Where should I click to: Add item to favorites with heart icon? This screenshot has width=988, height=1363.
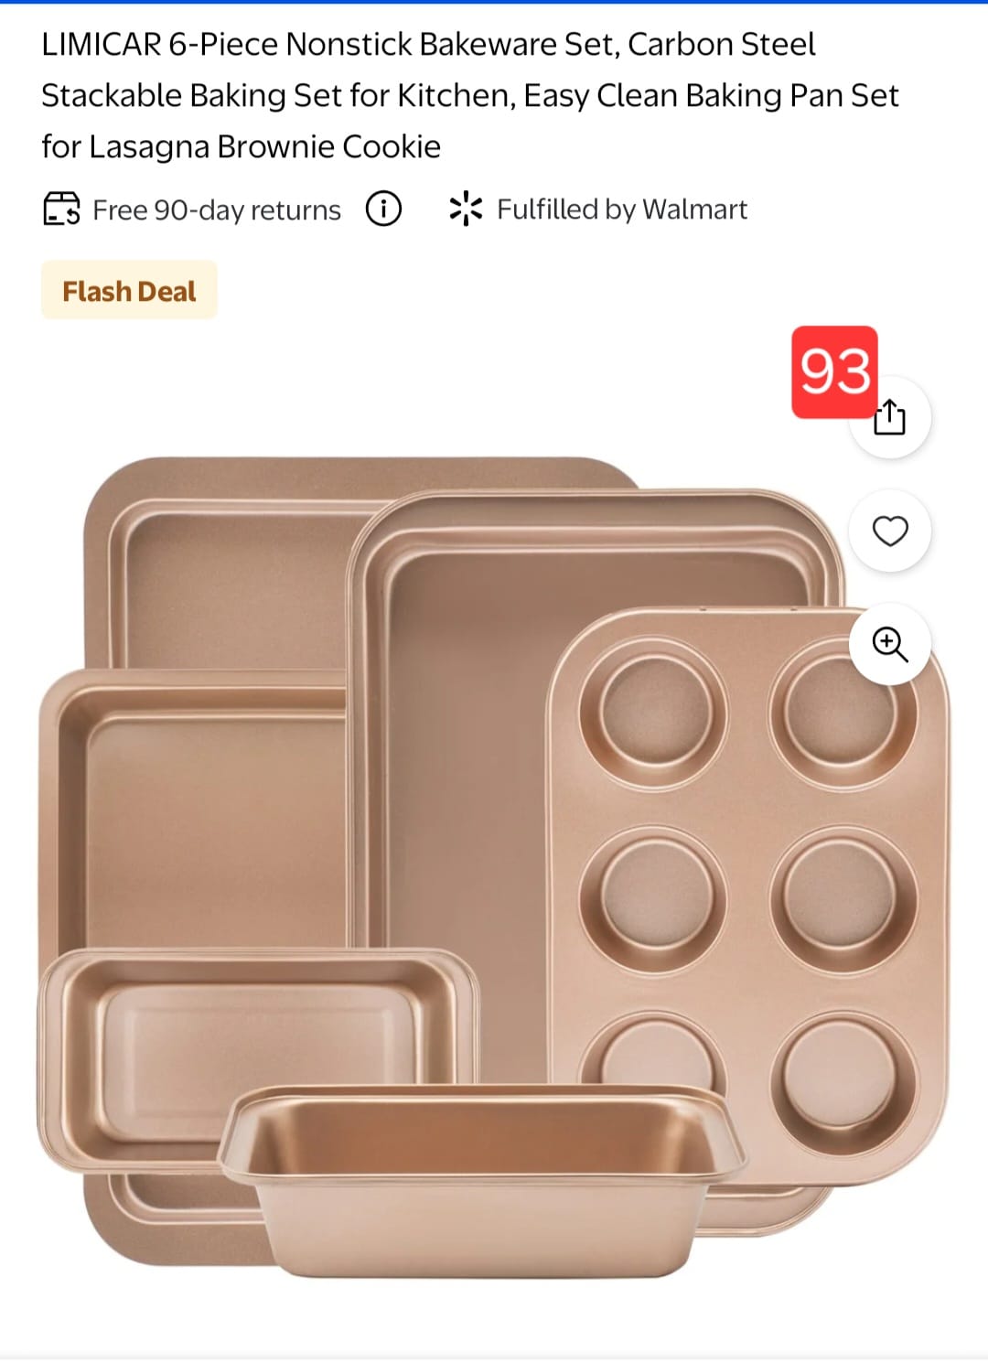(x=890, y=531)
